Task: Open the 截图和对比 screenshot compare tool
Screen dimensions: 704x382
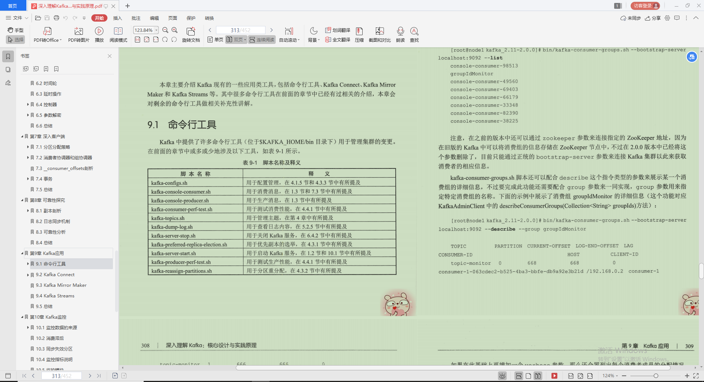Action: point(379,34)
